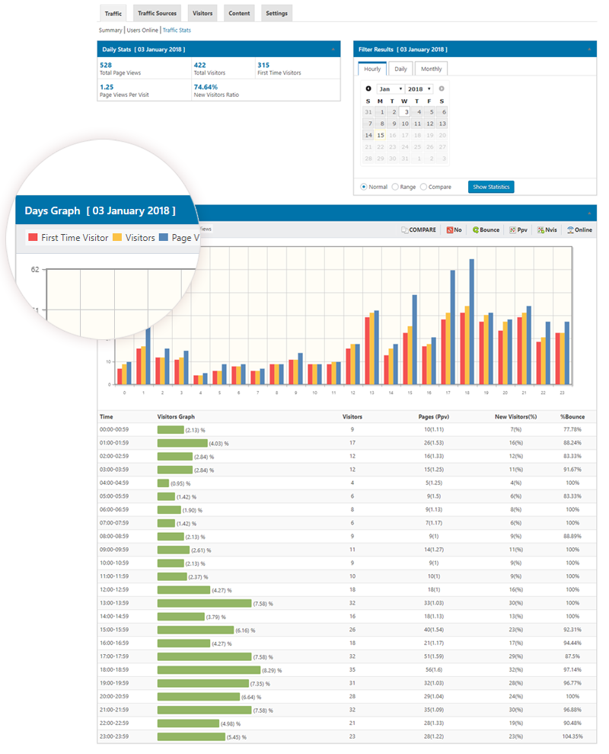This screenshot has width=609, height=754.
Task: Switch to the Monthly filter tab
Action: click(x=432, y=69)
